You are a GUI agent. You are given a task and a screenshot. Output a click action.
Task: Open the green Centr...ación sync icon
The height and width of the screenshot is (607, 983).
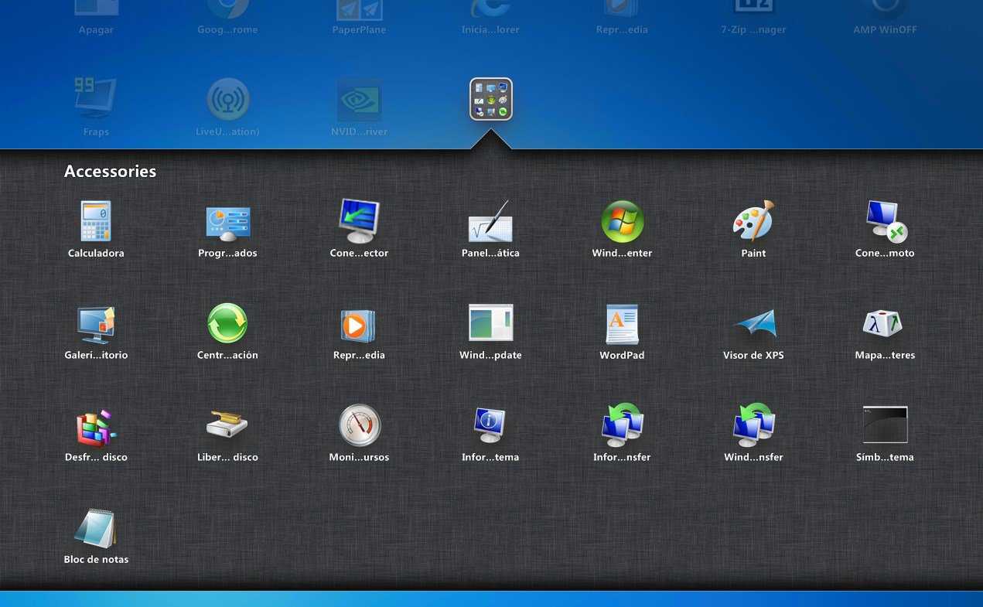coord(227,324)
